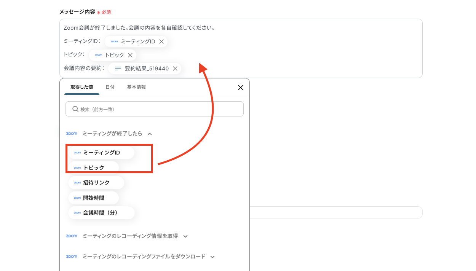Collapse the ミーティングが終了したら section

point(150,134)
